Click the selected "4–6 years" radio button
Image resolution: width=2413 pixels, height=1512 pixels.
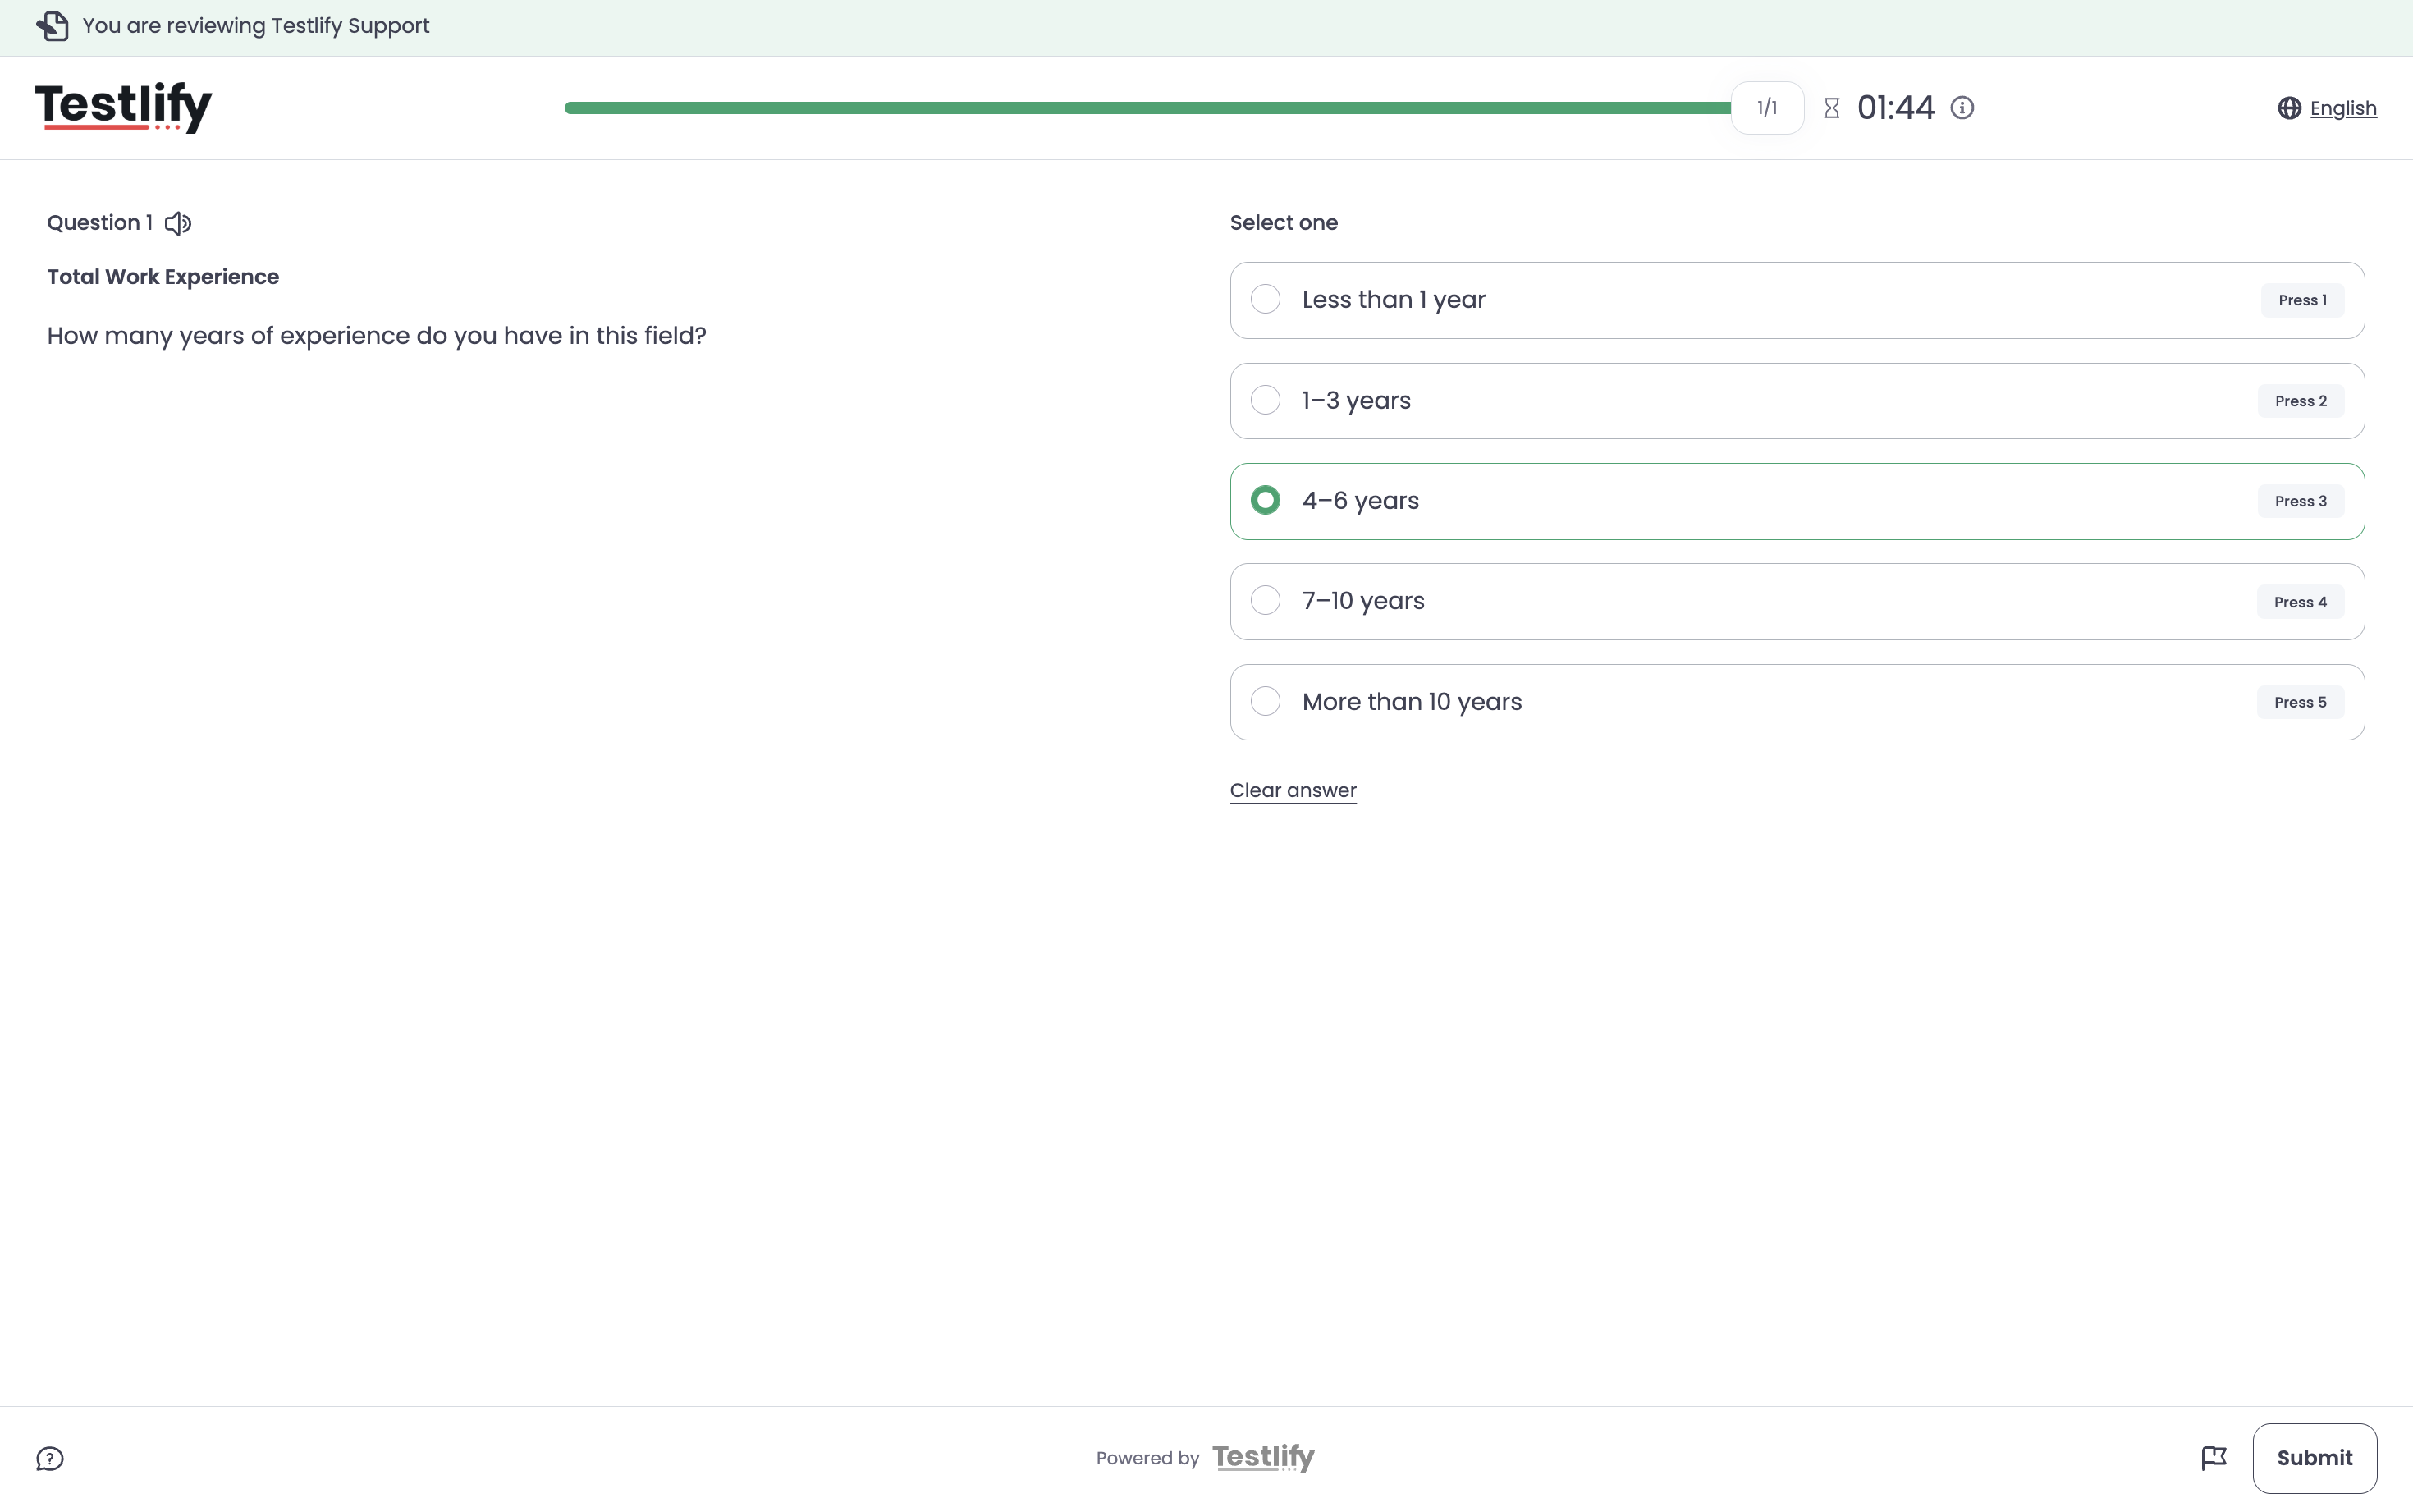pos(1266,500)
